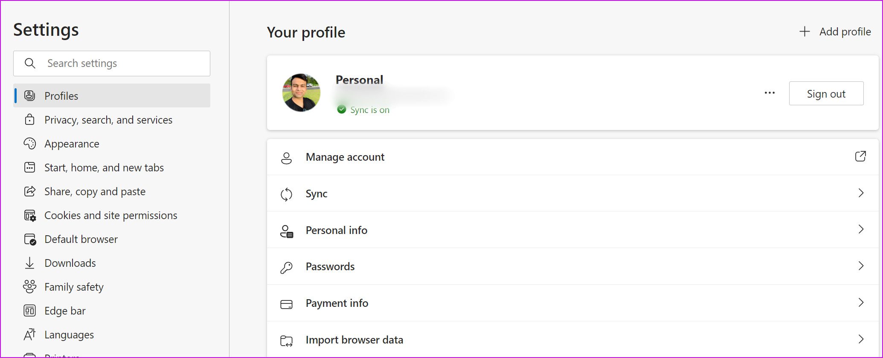Click the Default browser icon
Viewport: 883px width, 358px height.
pyautogui.click(x=29, y=240)
